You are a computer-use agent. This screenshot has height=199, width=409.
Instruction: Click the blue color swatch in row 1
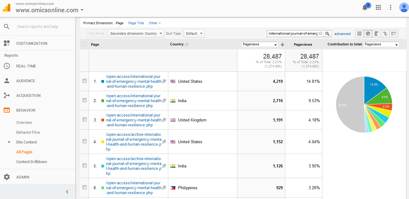pyautogui.click(x=103, y=82)
